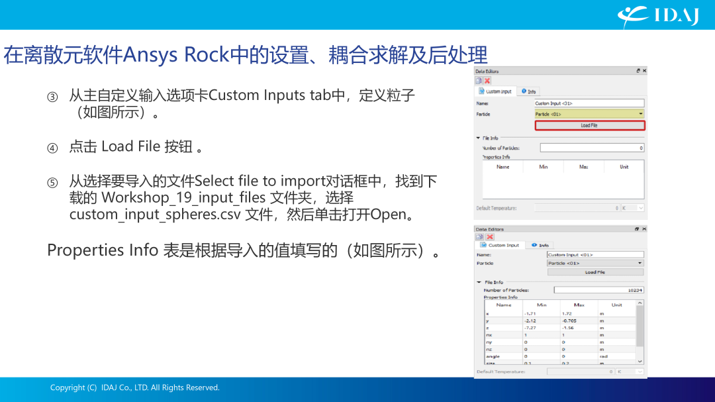This screenshot has height=402, width=715.
Task: Select the angle row in the Properties Info table
Action: click(560, 356)
